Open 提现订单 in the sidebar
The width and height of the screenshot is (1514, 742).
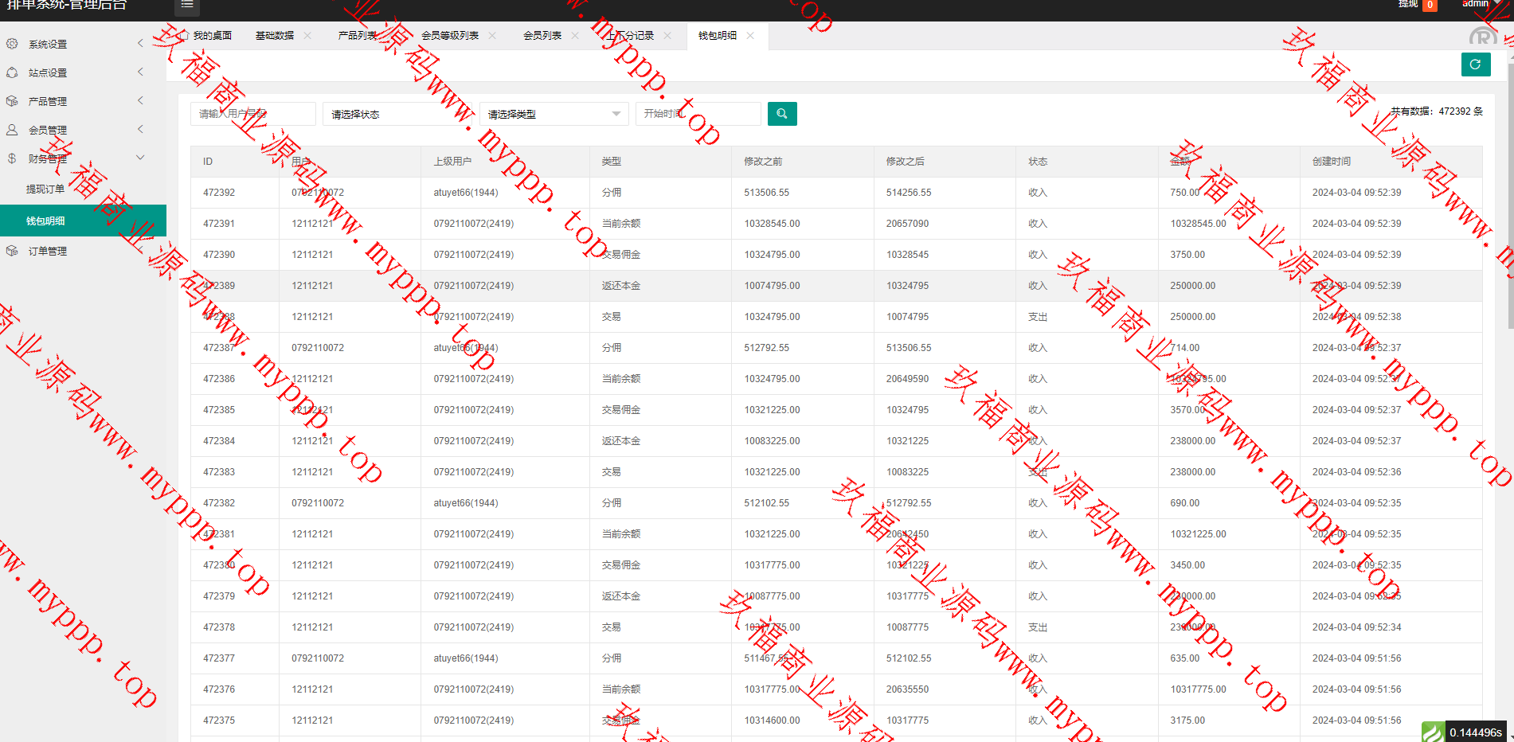(45, 189)
